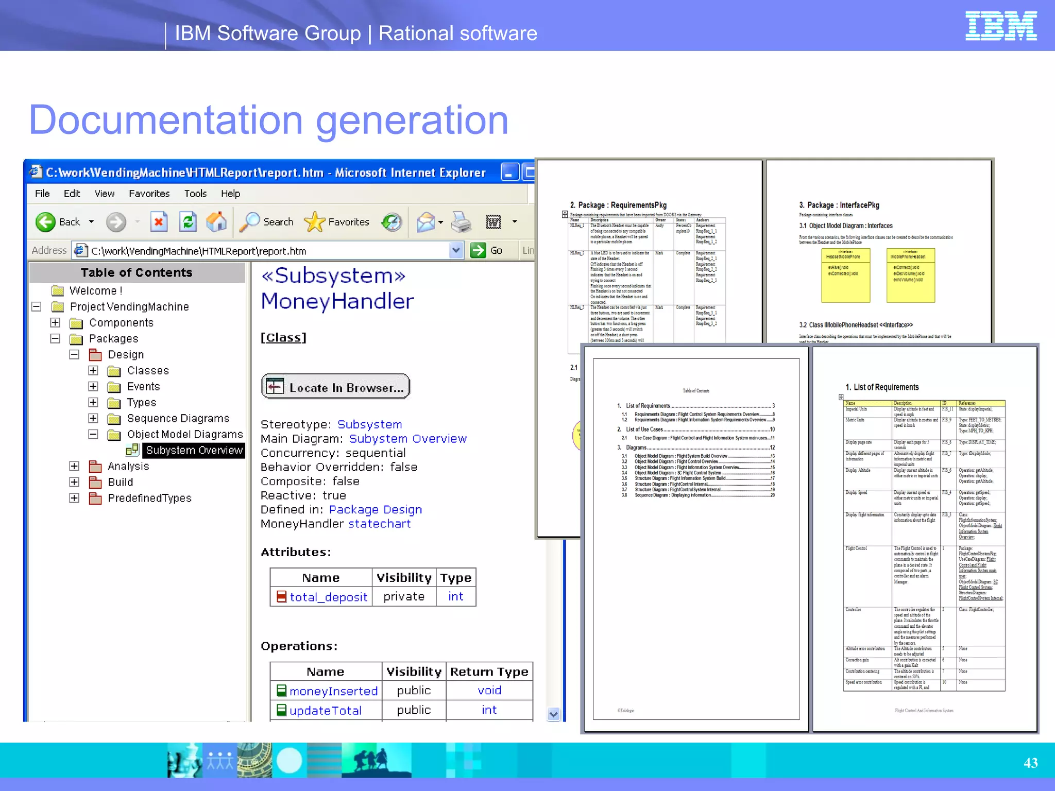
Task: Click the Search magnifier icon
Action: (250, 222)
